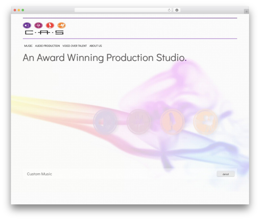Click the C·A·S logo text

point(44,32)
